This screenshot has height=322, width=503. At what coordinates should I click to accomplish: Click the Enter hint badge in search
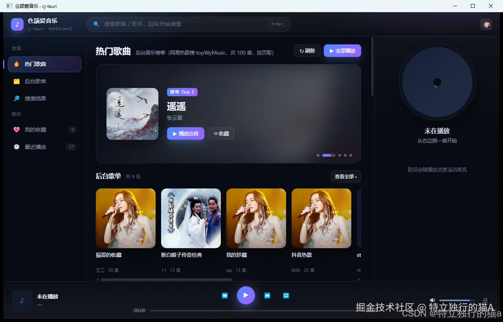pyautogui.click(x=277, y=24)
